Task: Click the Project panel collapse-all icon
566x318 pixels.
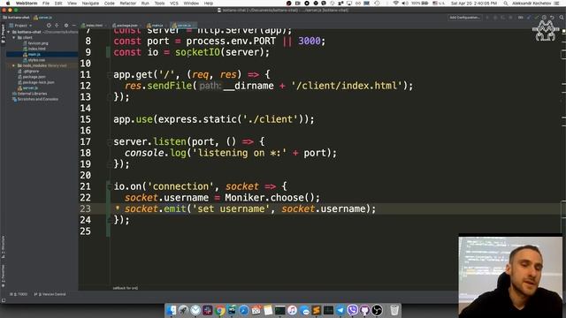Action: (57, 26)
